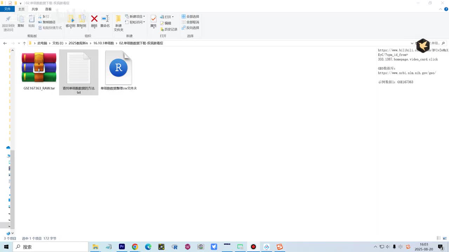Open the quick access toolbar customize dropdown
This screenshot has height=252, width=449.
pos(21,3)
